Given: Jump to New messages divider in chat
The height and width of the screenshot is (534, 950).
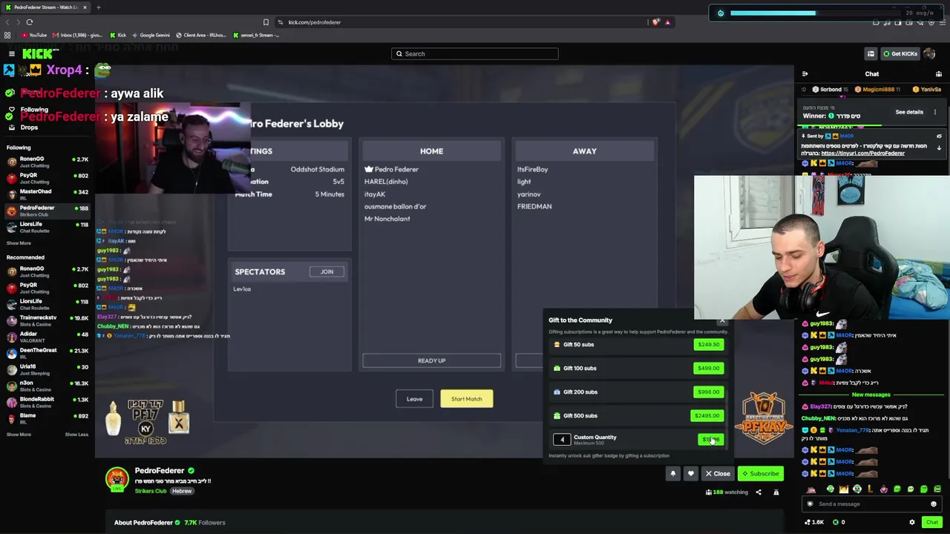Looking at the screenshot, I should coord(871,395).
